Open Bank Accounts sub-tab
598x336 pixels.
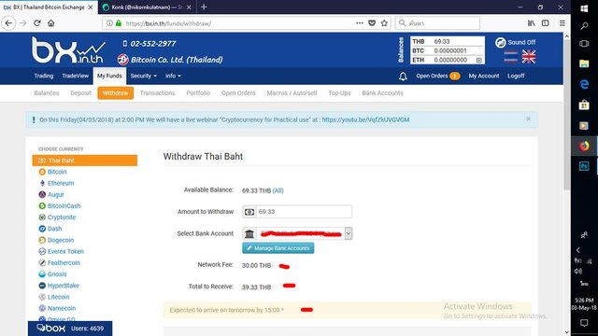tap(382, 93)
